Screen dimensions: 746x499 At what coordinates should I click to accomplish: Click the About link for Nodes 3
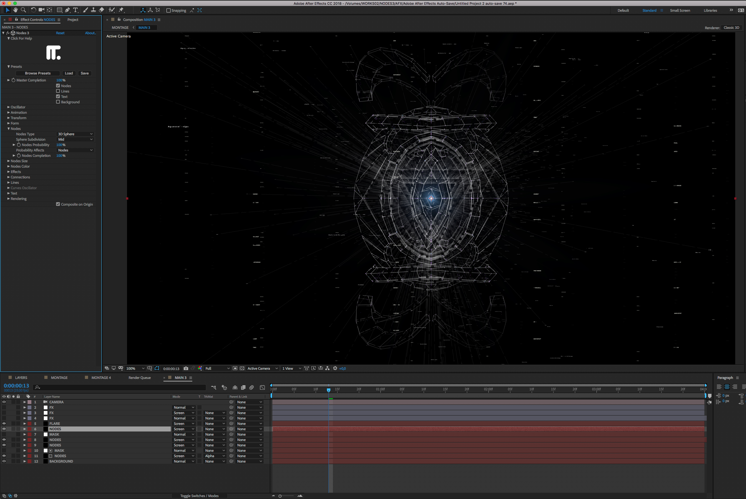(x=90, y=33)
